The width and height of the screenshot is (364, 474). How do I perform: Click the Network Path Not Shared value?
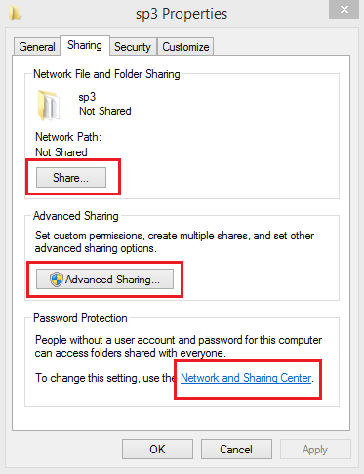point(61,152)
